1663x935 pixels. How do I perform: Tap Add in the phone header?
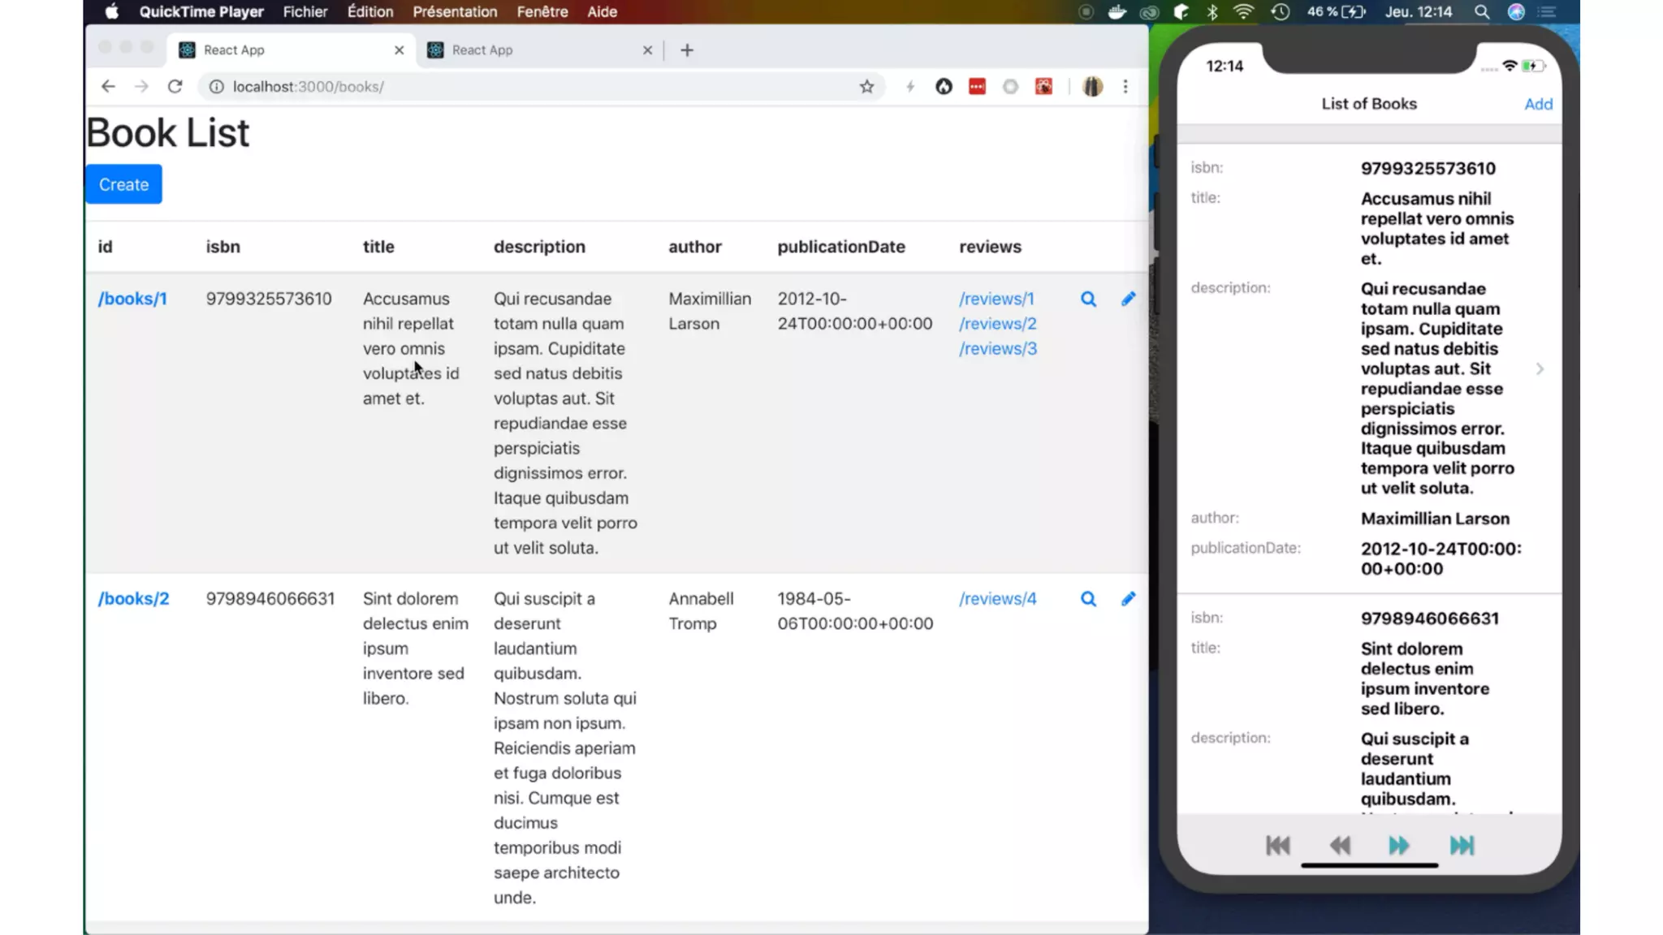click(x=1538, y=104)
